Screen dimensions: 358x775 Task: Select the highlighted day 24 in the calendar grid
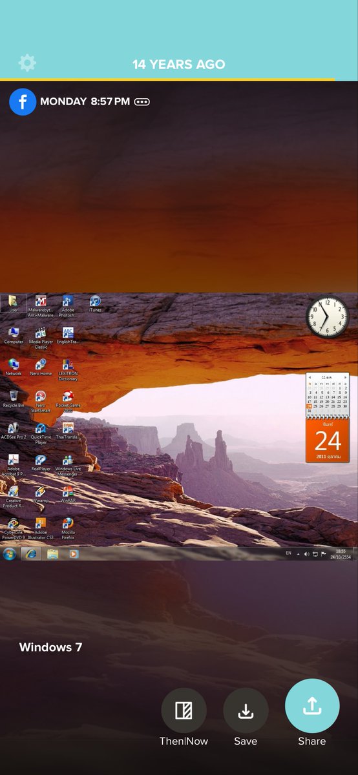tap(310, 406)
